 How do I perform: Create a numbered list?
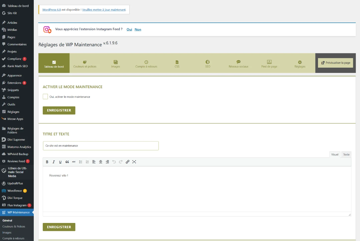point(87,162)
